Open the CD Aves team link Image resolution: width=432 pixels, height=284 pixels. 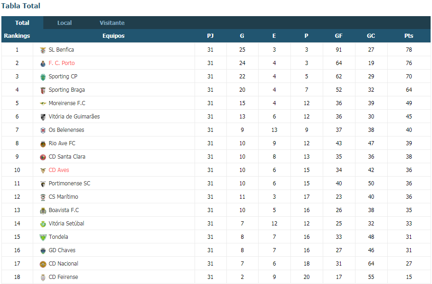pyautogui.click(x=59, y=170)
